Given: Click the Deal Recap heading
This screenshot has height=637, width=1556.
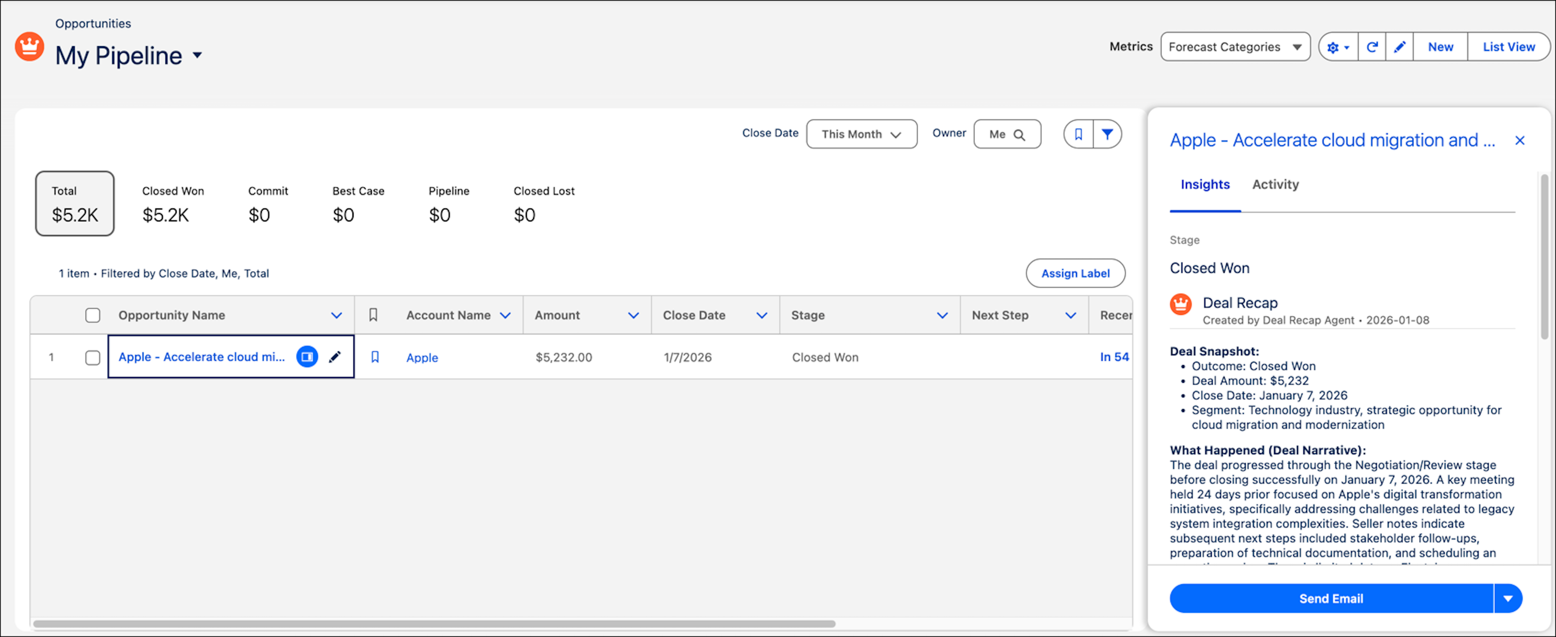Looking at the screenshot, I should pos(1240,303).
